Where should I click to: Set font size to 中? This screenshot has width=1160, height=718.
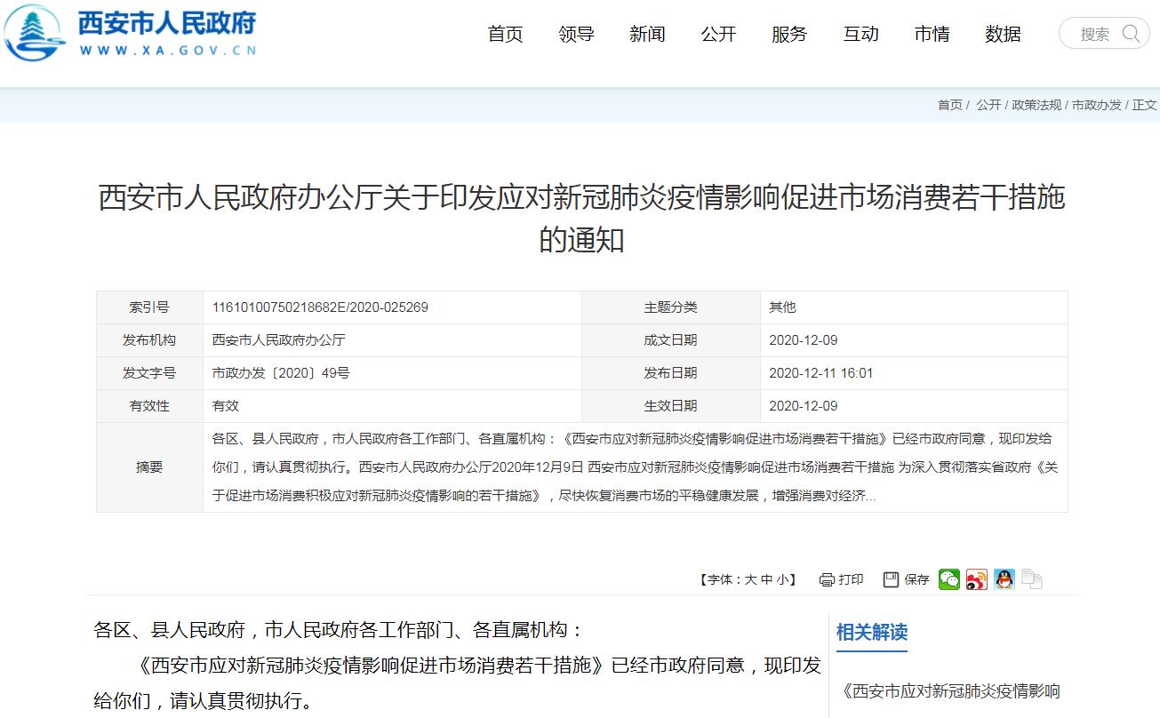click(766, 579)
